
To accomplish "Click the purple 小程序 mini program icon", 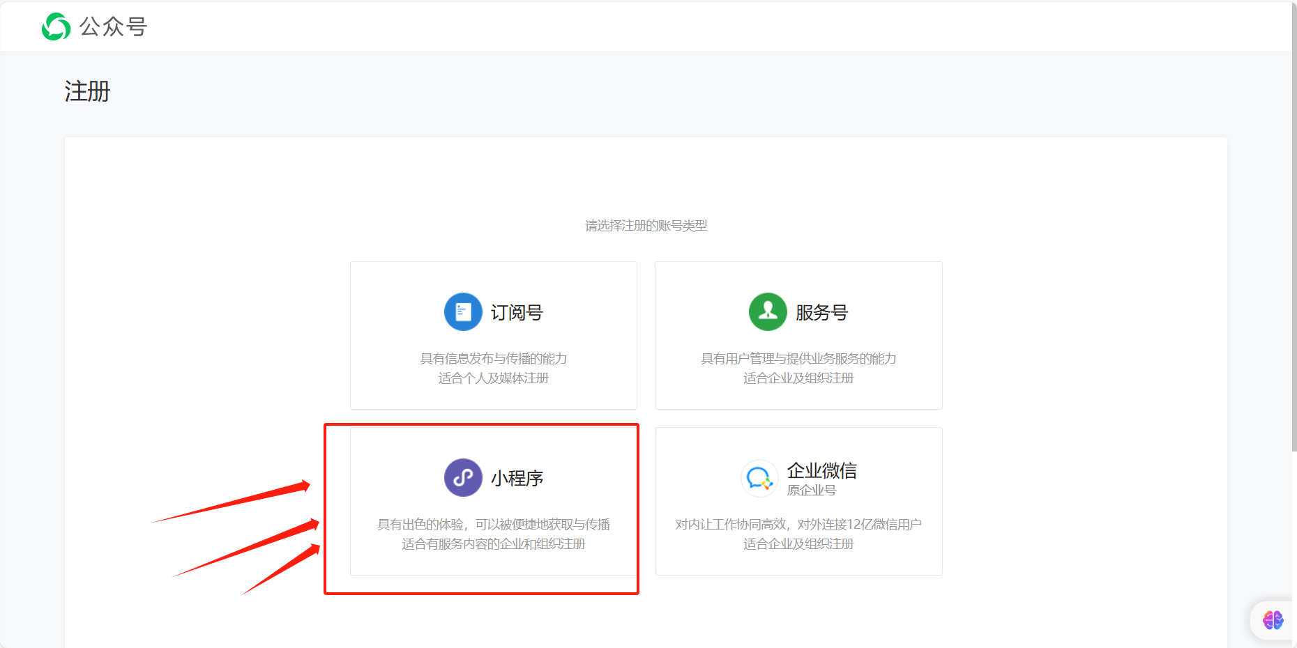I will click(x=463, y=477).
